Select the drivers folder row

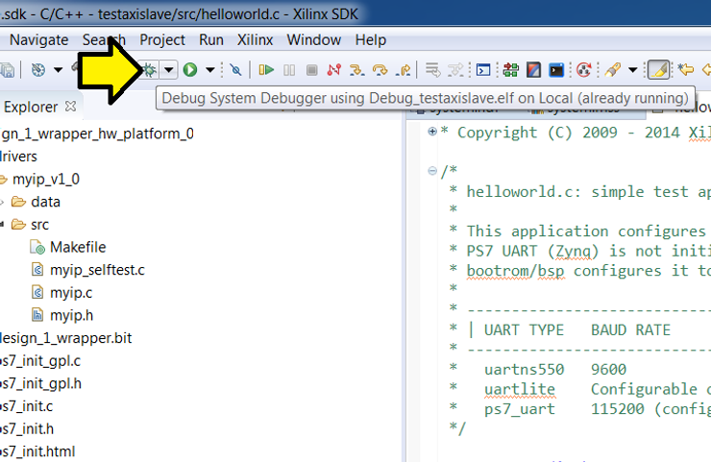[18, 157]
